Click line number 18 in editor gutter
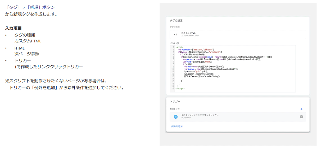 173,88
